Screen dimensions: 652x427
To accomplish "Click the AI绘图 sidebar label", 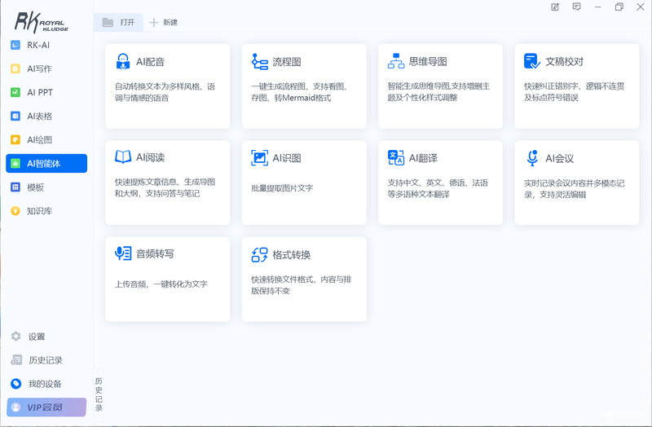I will (x=39, y=139).
